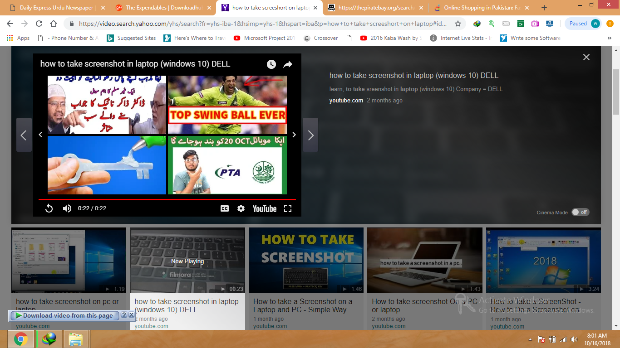Click Download video from this page
Screen dimensions: 620x348
point(64,315)
